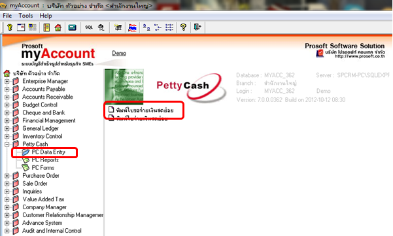This screenshot has height=236, width=393.
Task: Click the Thai flag language icon
Action: click(x=132, y=27)
